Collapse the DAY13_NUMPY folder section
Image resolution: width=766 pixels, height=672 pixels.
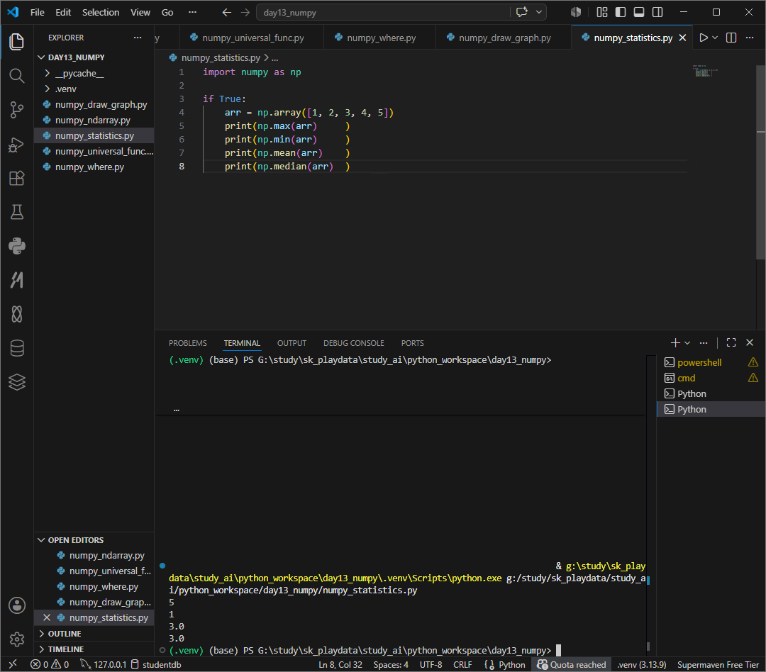pos(94,57)
